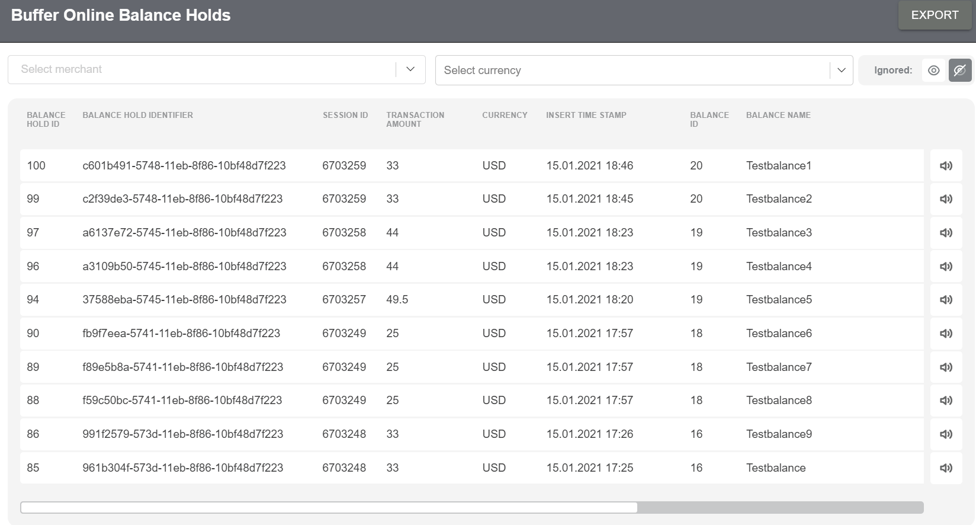Click speaker icon for Testbalance5 row
Image resolution: width=976 pixels, height=525 pixels.
(x=946, y=300)
